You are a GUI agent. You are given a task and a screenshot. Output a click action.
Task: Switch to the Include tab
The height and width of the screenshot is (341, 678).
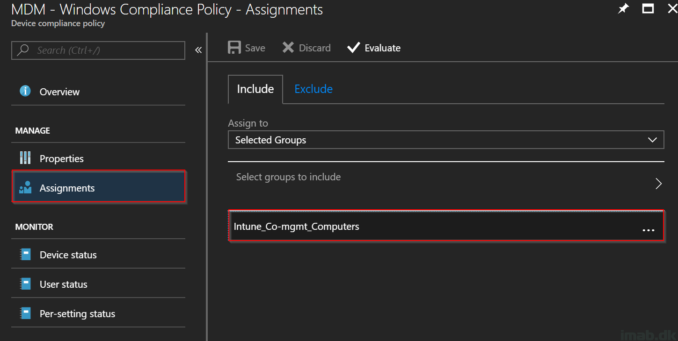[255, 89]
